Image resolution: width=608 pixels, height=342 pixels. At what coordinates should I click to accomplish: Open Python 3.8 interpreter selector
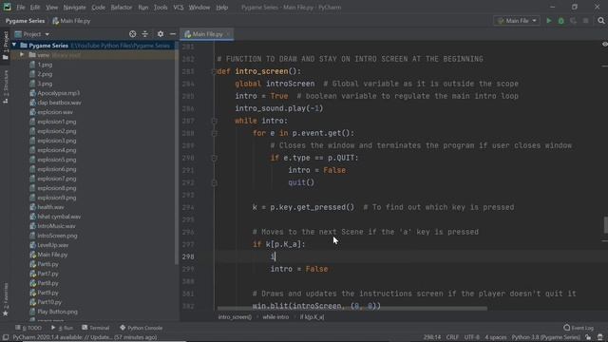545,337
